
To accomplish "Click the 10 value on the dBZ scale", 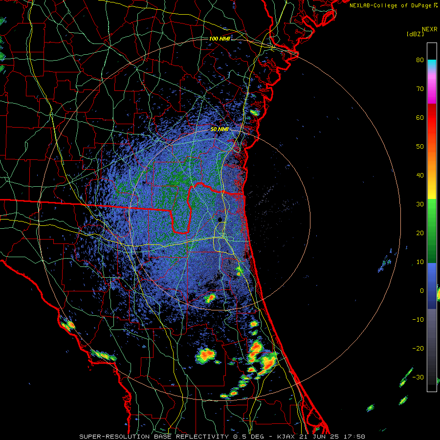I will pyautogui.click(x=420, y=262).
